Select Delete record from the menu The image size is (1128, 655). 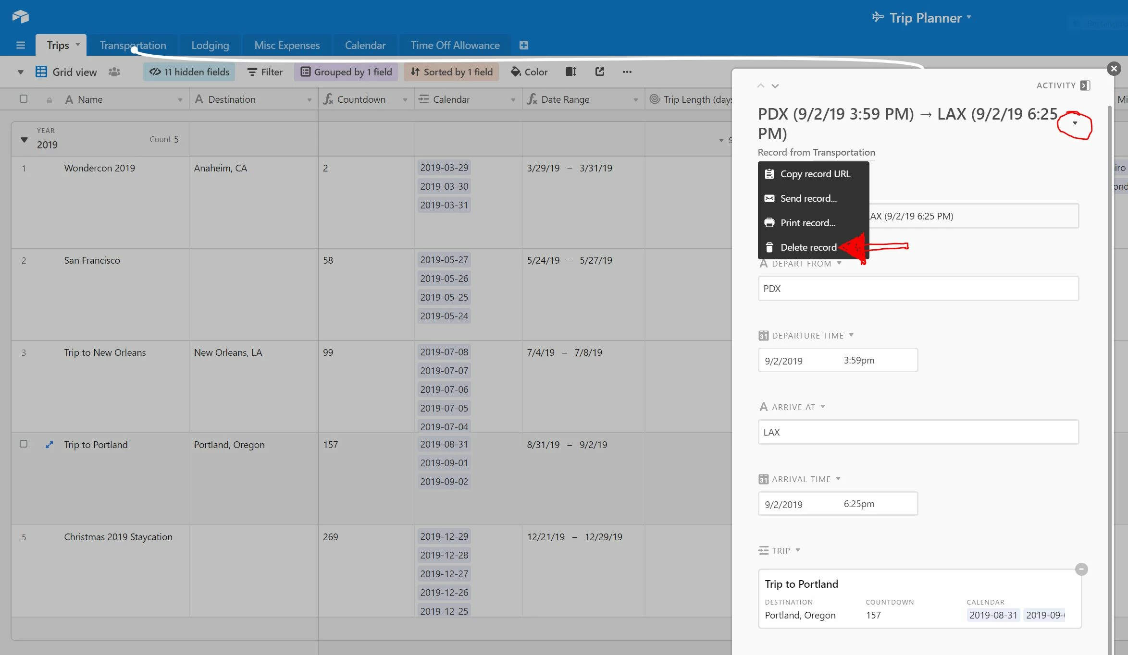tap(808, 247)
